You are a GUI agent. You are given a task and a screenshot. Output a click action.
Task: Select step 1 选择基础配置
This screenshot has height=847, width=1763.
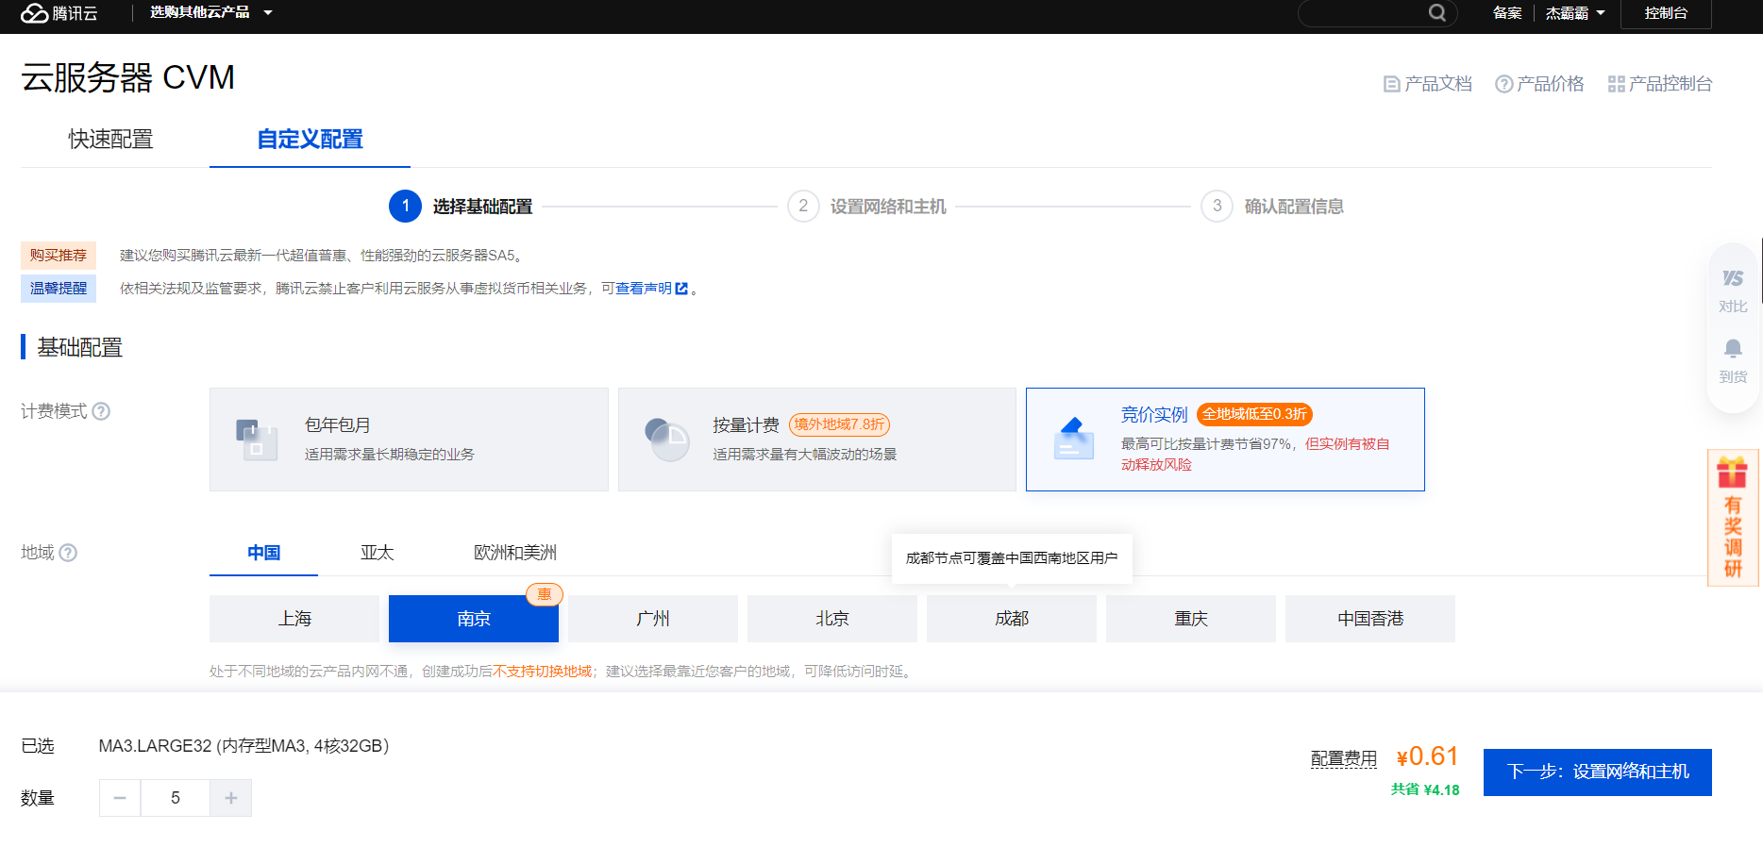[x=461, y=207]
